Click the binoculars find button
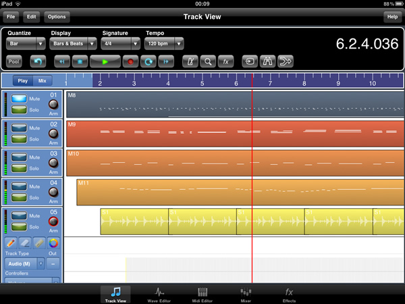This screenshot has height=304, width=405. pos(267,61)
